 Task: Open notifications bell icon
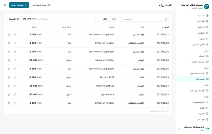pyautogui.click(x=5, y=5)
